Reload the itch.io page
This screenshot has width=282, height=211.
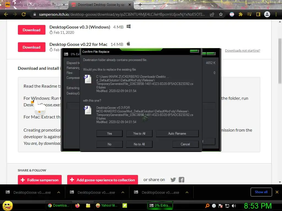24,14
